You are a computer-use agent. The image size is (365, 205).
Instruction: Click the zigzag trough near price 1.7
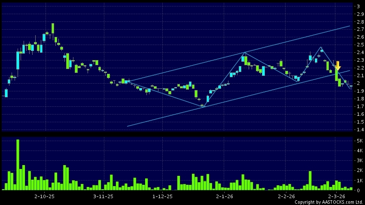[x=202, y=106]
